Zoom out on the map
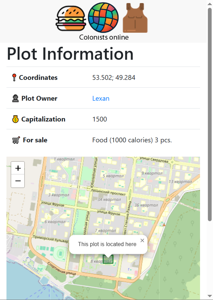The image size is (213, 300). [x=18, y=181]
